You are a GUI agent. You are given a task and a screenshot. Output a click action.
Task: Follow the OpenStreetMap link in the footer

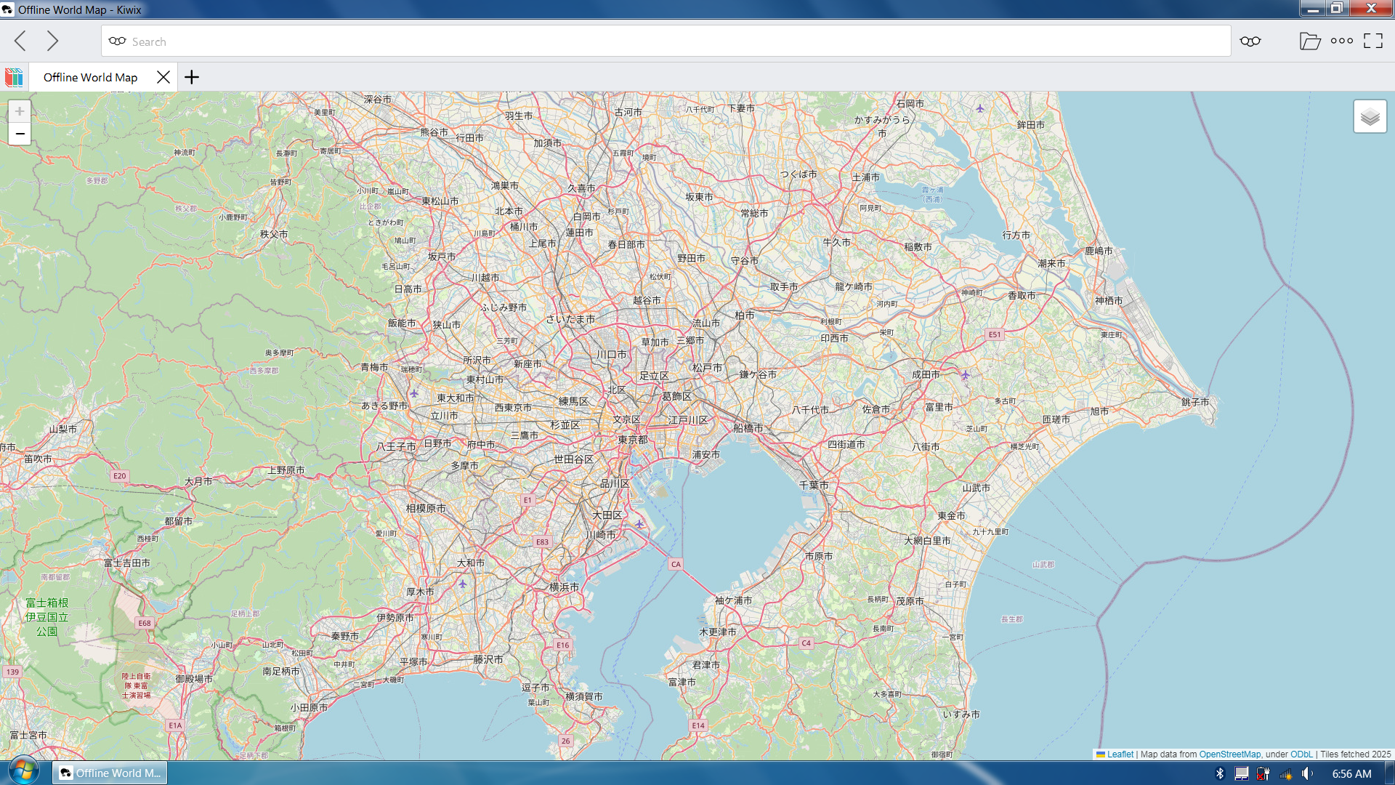(x=1229, y=754)
